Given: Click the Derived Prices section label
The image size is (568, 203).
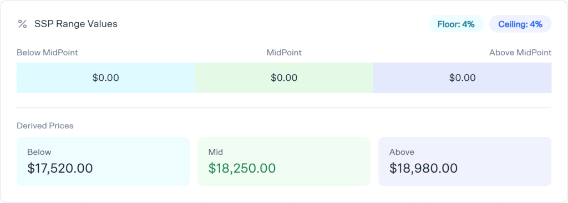Looking at the screenshot, I should (x=45, y=126).
